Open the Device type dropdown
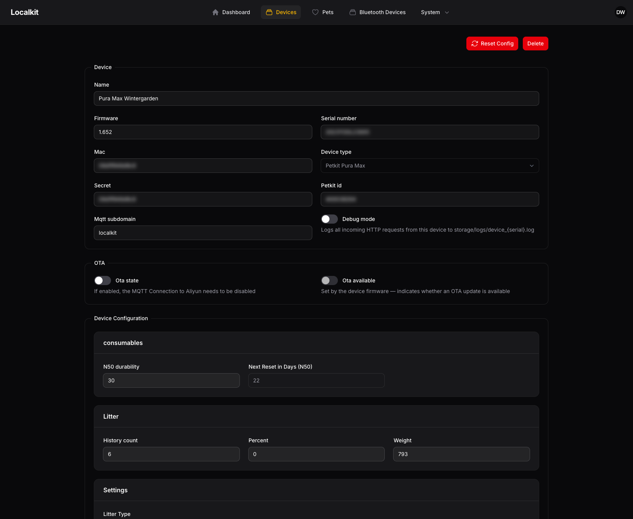Viewport: 633px width, 519px height. (x=430, y=166)
